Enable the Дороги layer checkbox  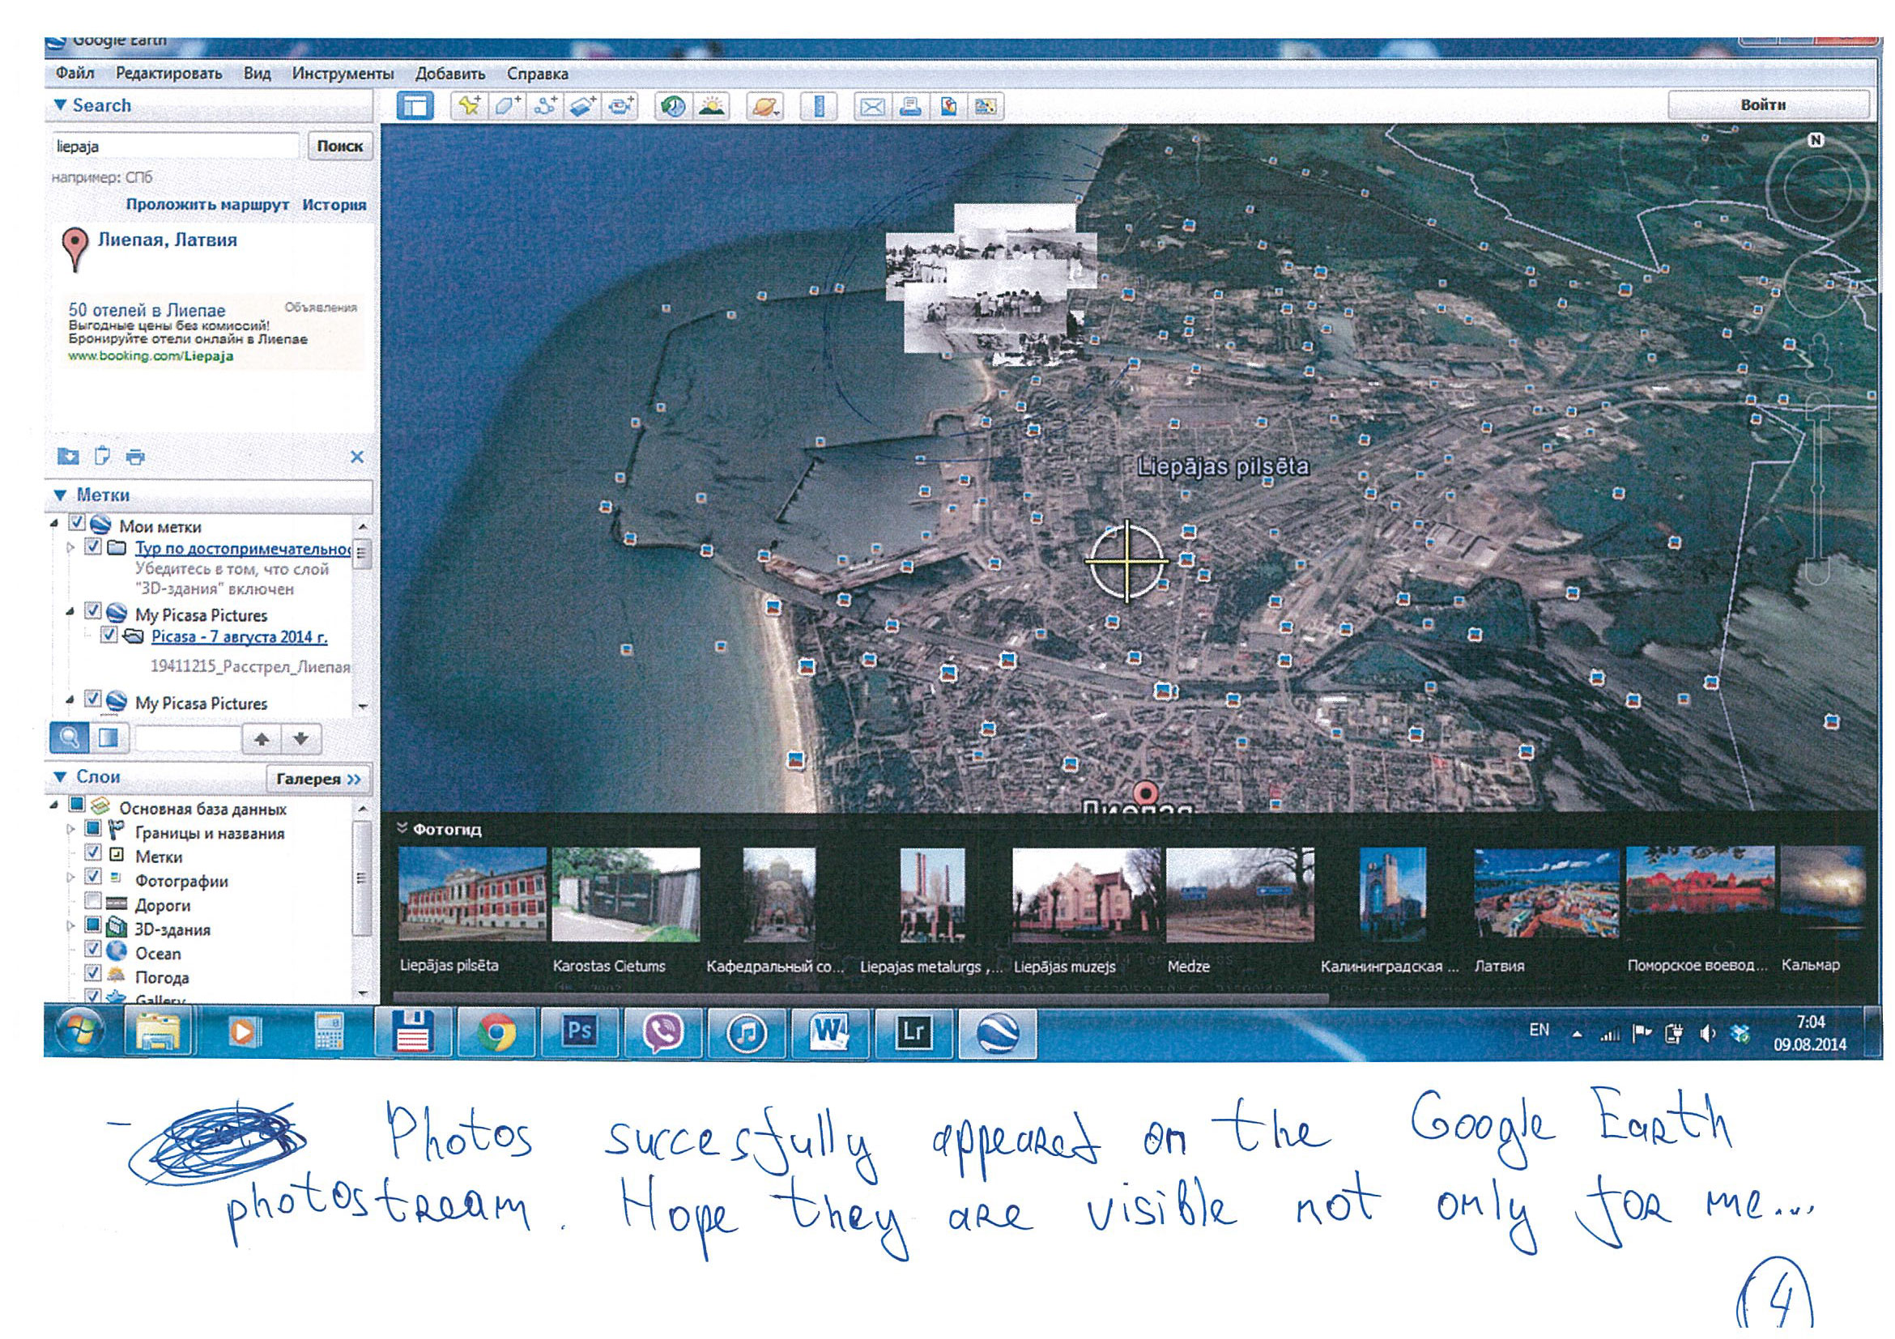coord(93,900)
